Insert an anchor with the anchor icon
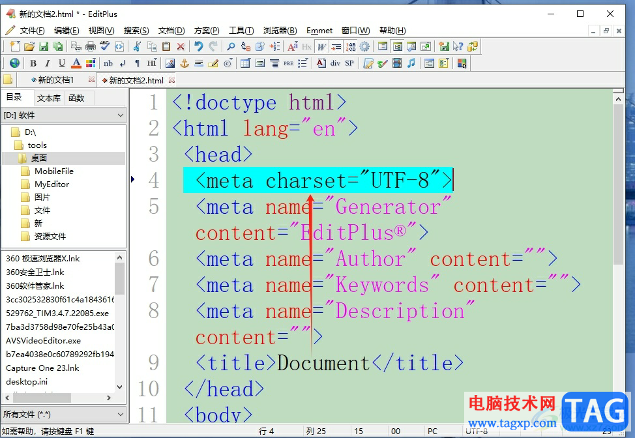 pyautogui.click(x=184, y=63)
